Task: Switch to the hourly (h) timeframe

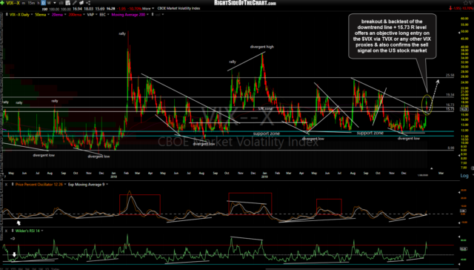Action: [x=38, y=3]
